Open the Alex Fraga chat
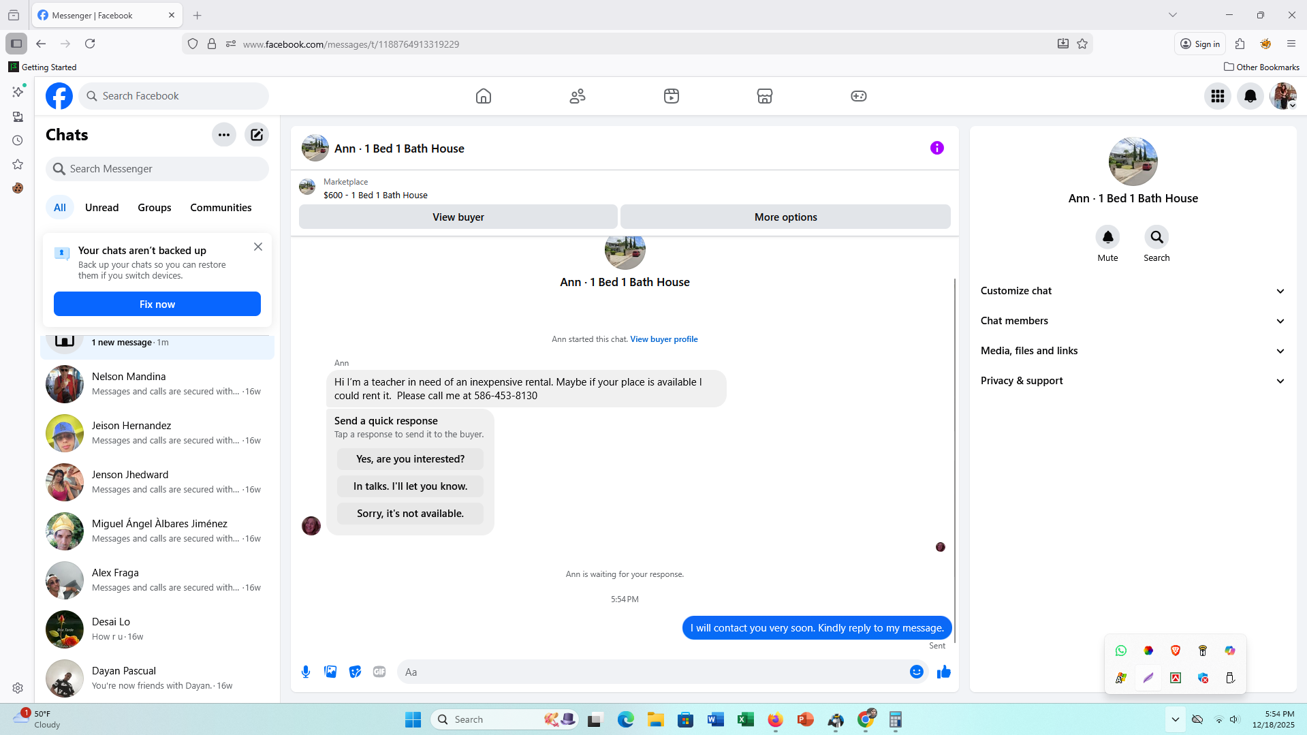Screen dimensions: 1307x735 coord(157,580)
